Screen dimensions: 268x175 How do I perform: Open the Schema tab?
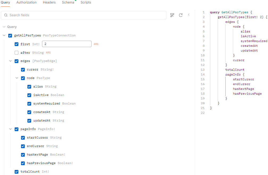[68, 2]
